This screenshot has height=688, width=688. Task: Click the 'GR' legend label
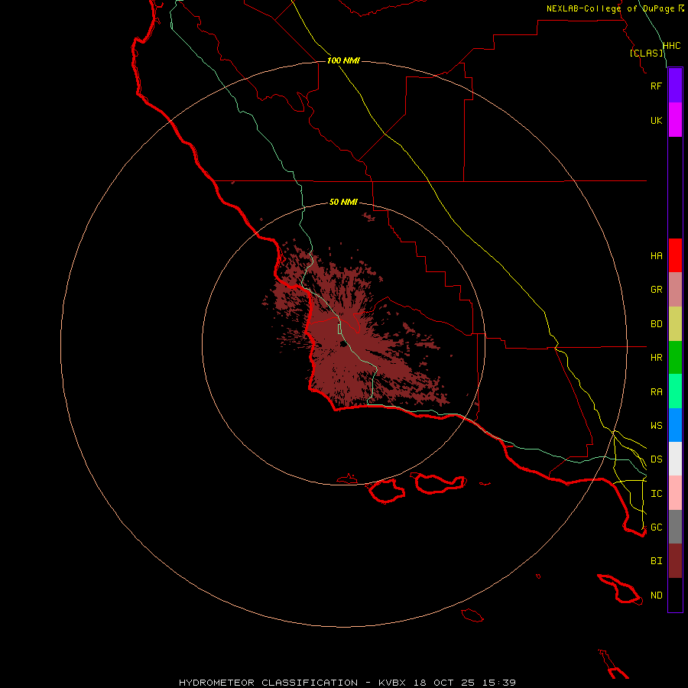coord(656,290)
